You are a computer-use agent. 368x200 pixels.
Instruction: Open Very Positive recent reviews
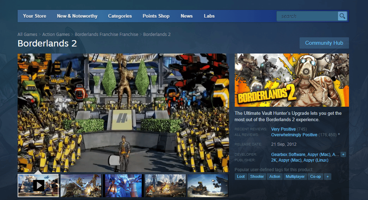(x=283, y=129)
